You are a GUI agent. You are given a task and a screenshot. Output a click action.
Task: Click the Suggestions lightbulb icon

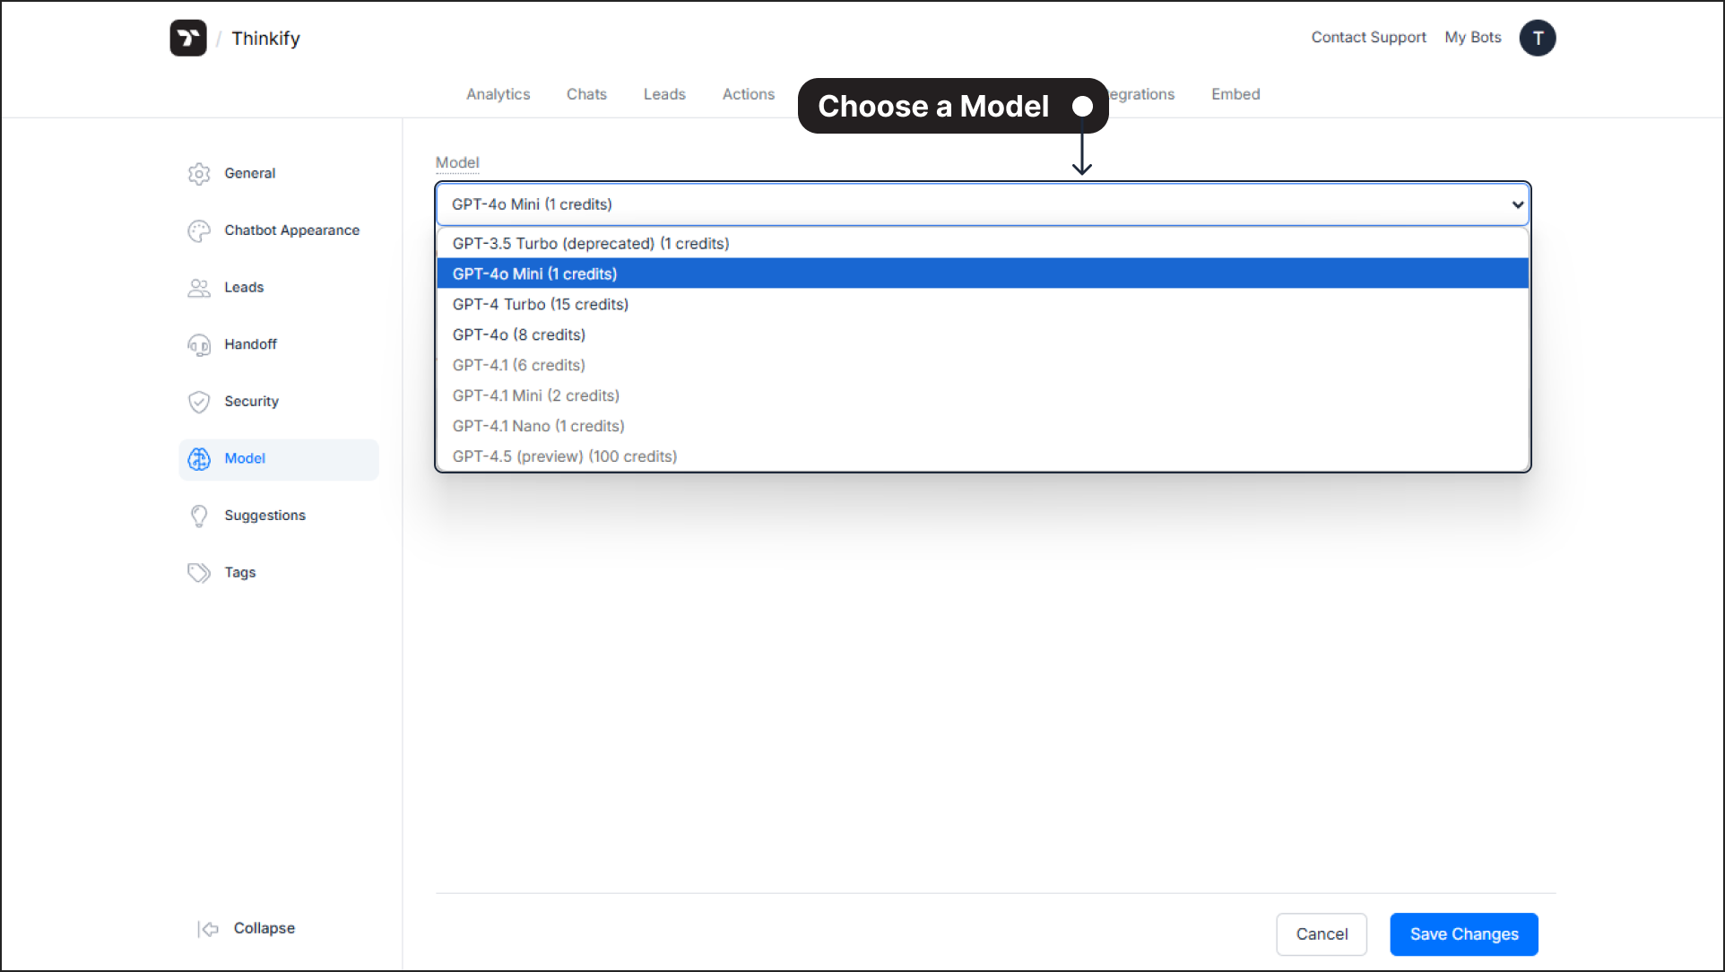(x=199, y=516)
